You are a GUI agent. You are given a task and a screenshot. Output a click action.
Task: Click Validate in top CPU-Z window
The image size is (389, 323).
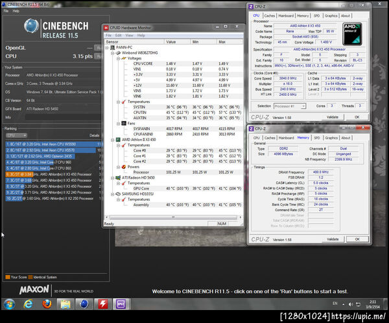pos(333,117)
